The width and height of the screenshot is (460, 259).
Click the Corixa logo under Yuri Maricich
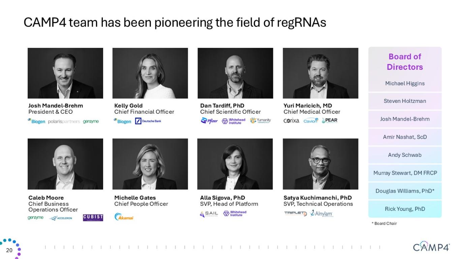pos(292,121)
